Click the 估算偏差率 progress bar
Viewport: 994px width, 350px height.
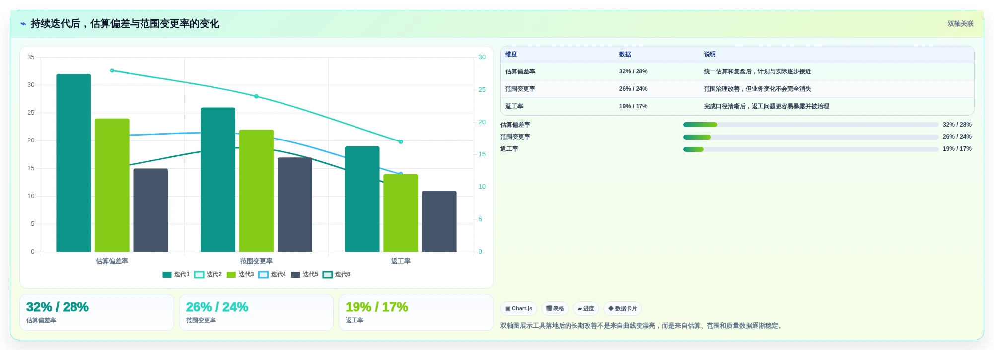(x=811, y=125)
